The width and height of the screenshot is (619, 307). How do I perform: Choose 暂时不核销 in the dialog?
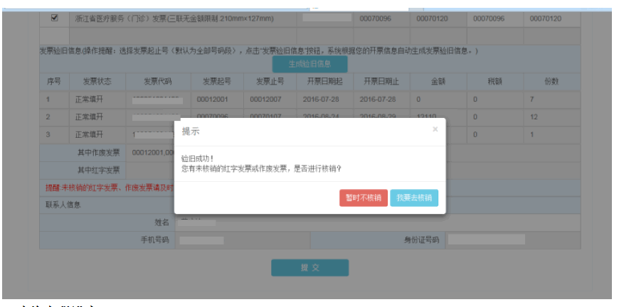pyautogui.click(x=363, y=198)
